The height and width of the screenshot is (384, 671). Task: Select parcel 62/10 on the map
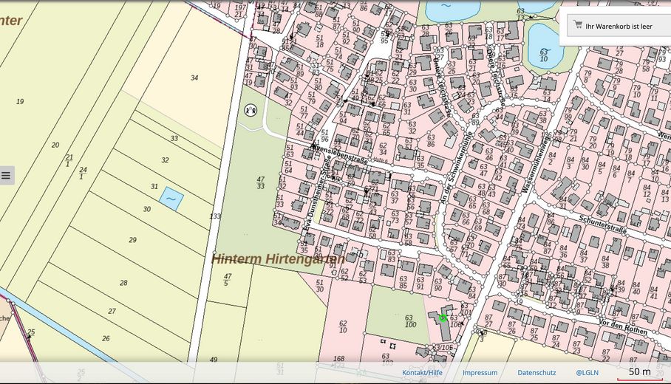point(344,325)
